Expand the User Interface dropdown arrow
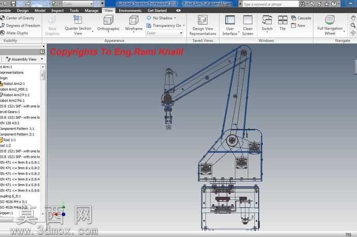The width and height of the screenshot is (357, 237). pos(239,32)
